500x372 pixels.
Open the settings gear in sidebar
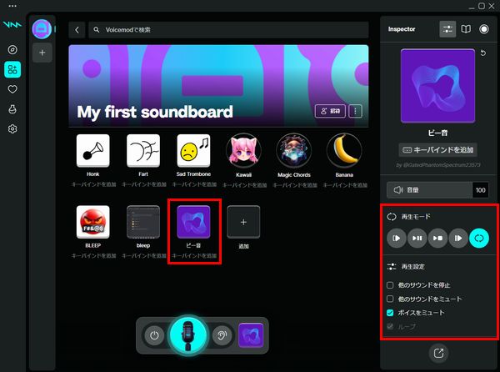[12, 129]
